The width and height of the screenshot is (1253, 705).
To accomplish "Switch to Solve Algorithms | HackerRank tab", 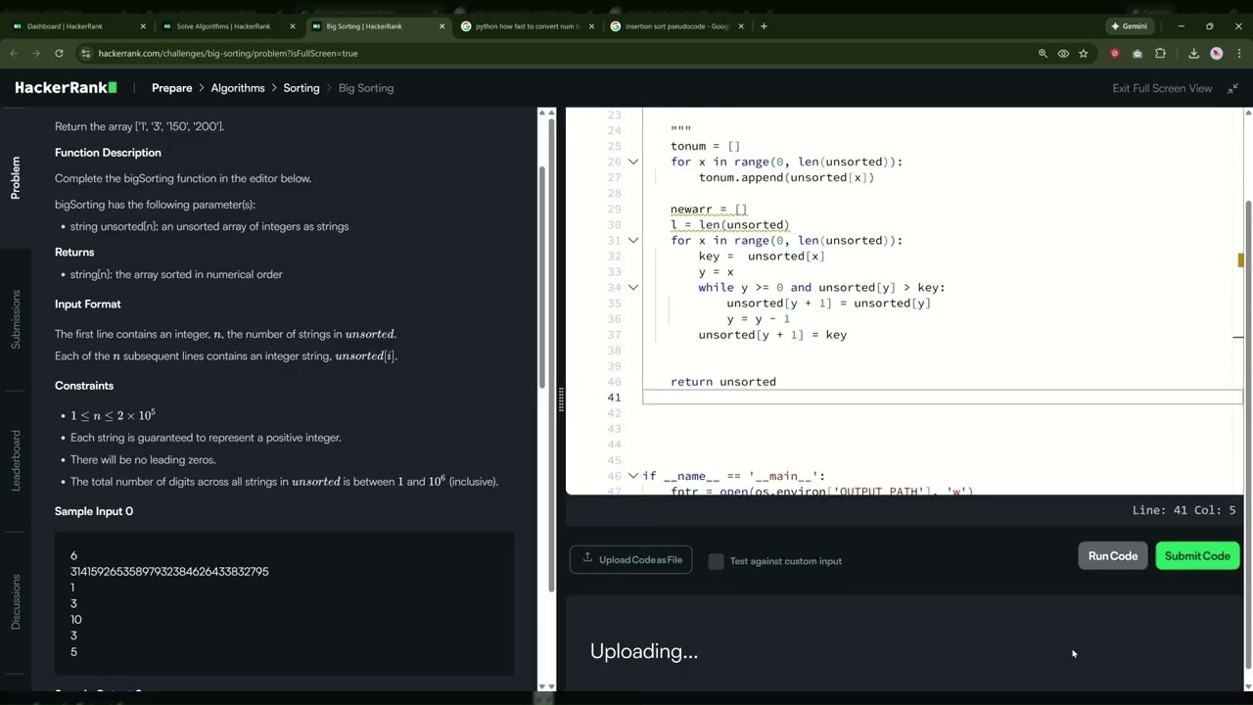I will [227, 26].
